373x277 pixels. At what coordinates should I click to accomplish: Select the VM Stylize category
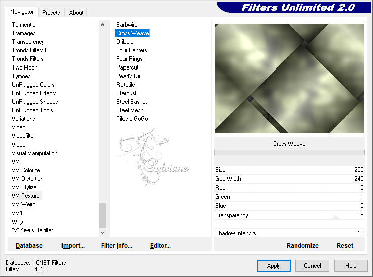24,187
